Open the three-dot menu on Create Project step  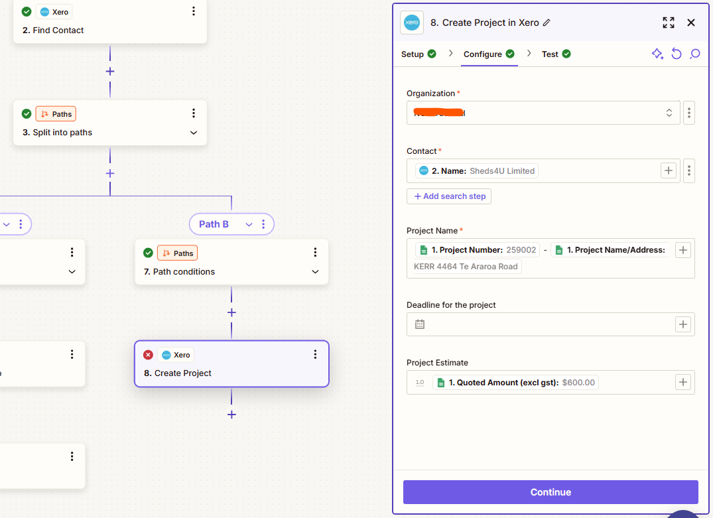coord(315,354)
